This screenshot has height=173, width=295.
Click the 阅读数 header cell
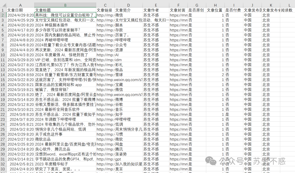pos(287,10)
